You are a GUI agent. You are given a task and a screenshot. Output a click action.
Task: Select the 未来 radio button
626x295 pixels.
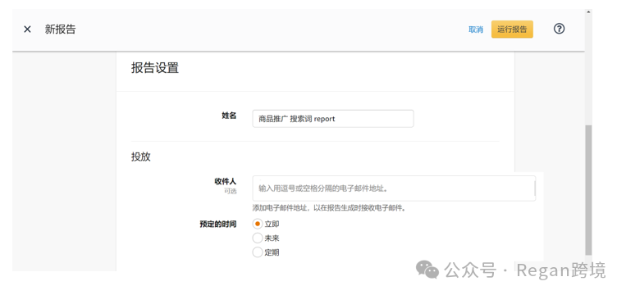258,238
